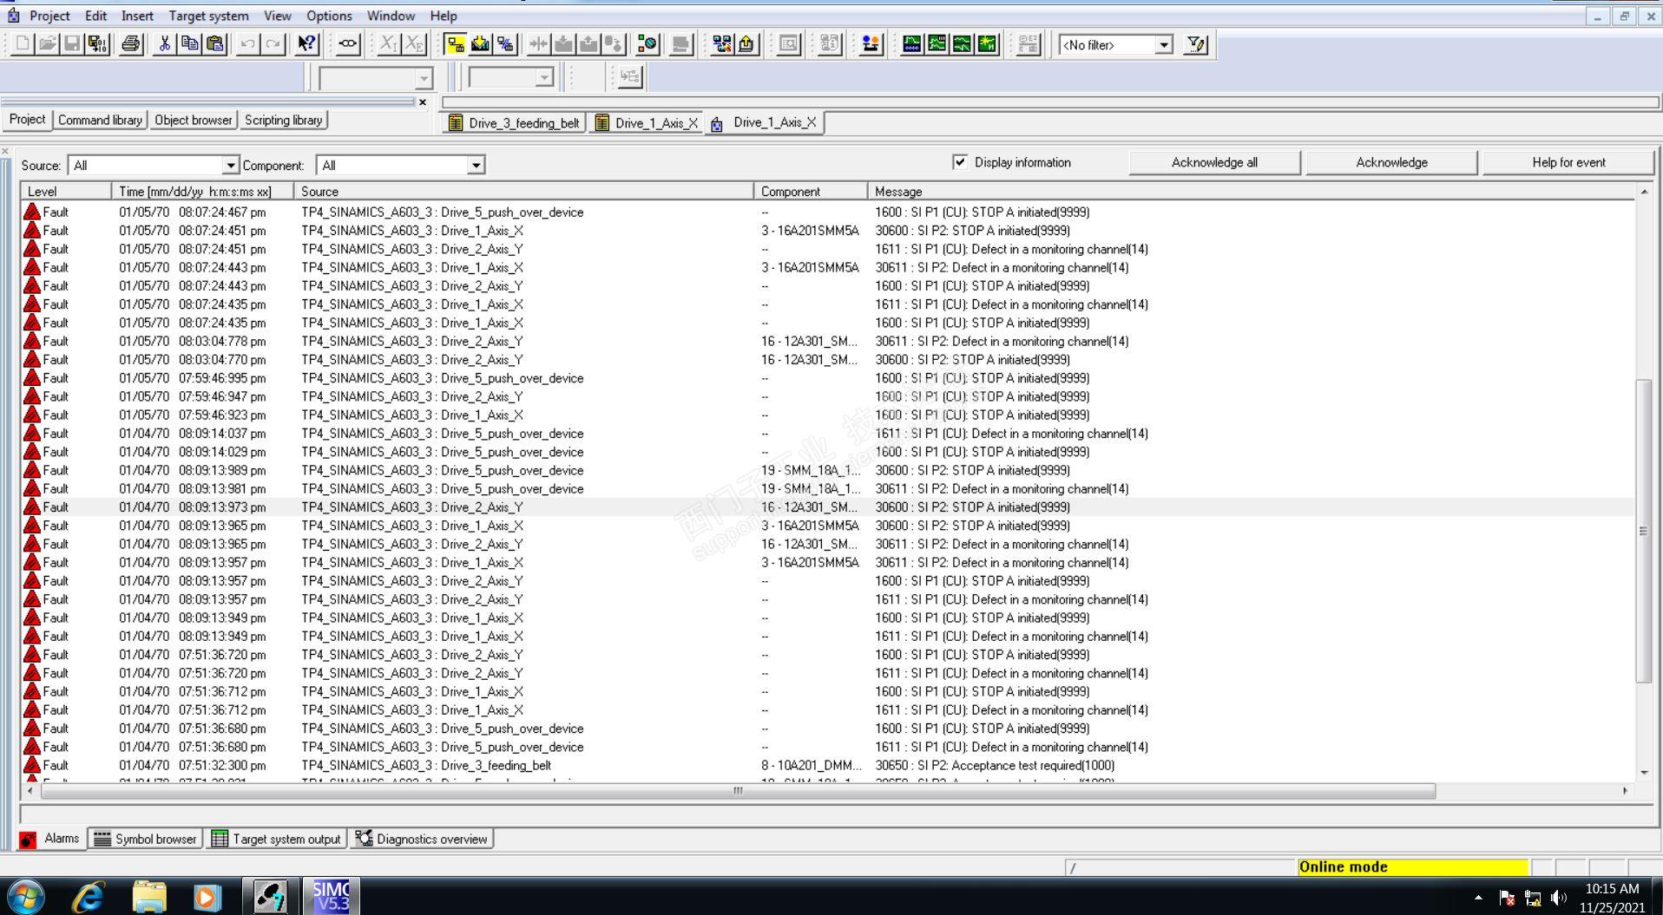Screen dimensions: 1663x915
Task: Click the volume speaker tray icon
Action: (1559, 899)
